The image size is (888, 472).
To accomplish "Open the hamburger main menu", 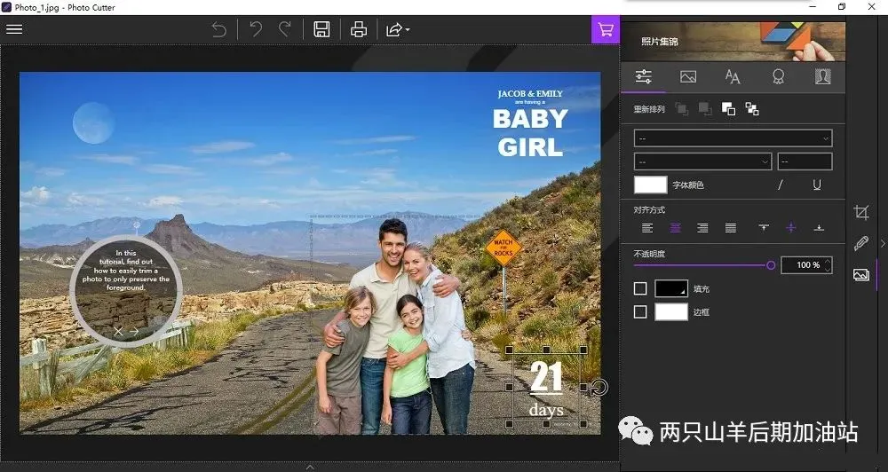I will 14,29.
